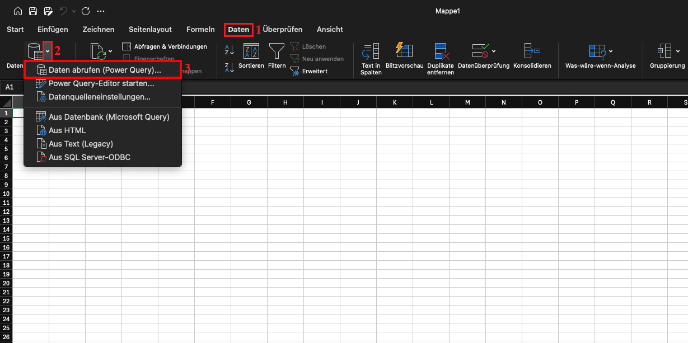Choose Aus HTML from the menu
This screenshot has width=688, height=343.
coord(67,130)
